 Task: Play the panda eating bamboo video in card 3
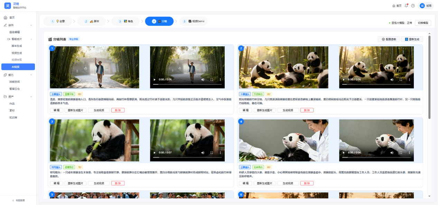pos(155,152)
